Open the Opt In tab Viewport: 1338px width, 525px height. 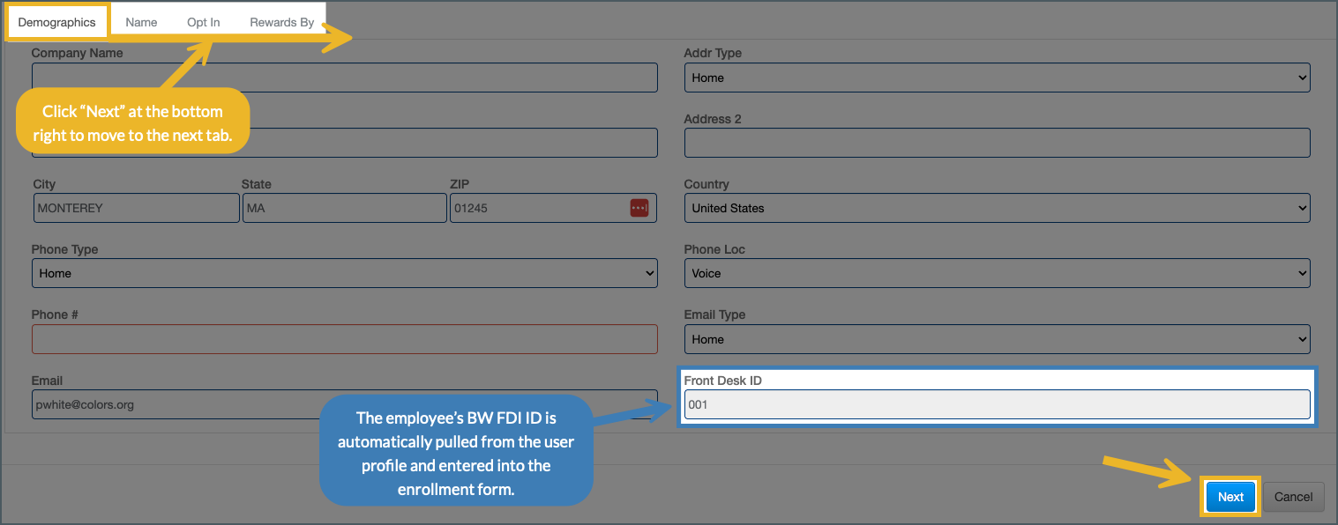tap(204, 22)
